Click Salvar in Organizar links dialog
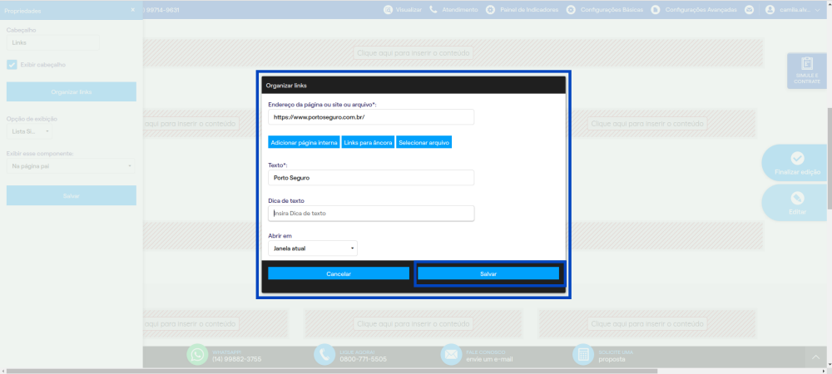The height and width of the screenshot is (374, 832). pos(488,273)
